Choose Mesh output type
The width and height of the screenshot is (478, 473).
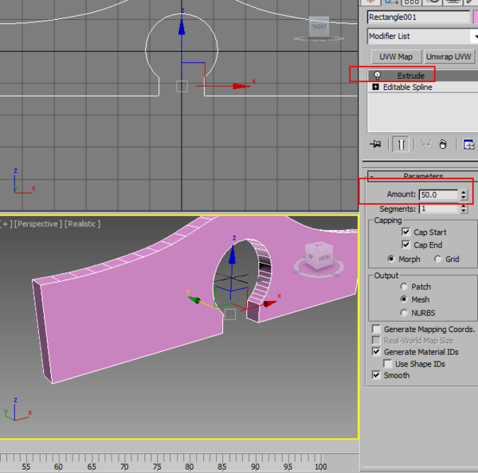click(404, 299)
